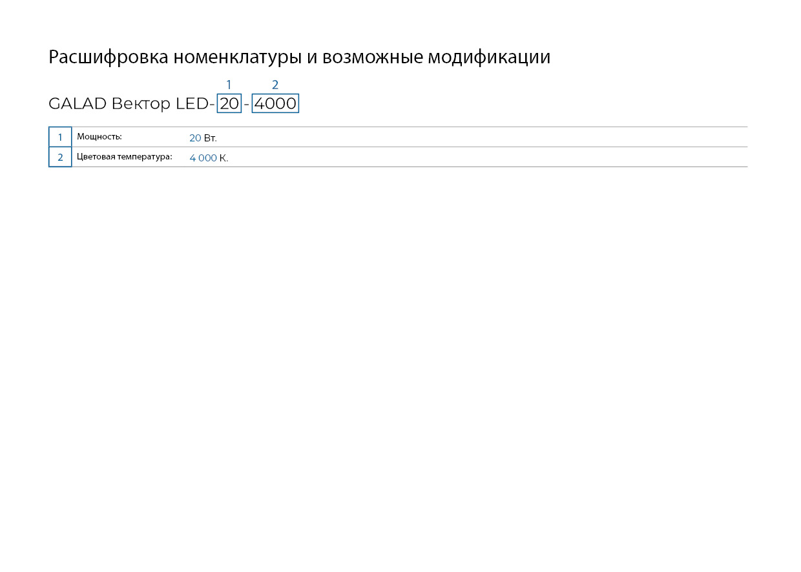The width and height of the screenshot is (801, 572).
Task: Click the boxed "20" in the model name
Action: tap(229, 103)
